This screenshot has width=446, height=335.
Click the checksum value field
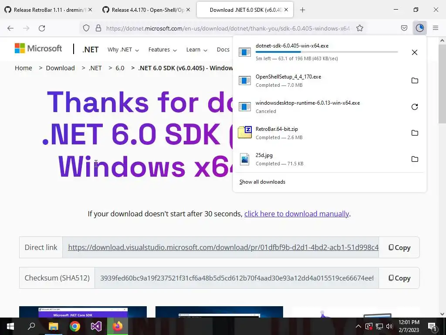pos(237,278)
